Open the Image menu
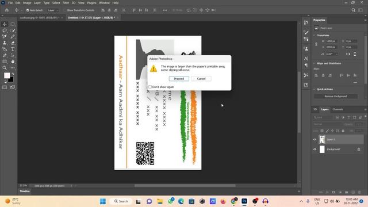Image resolution: width=368 pixels, height=207 pixels. tap(27, 3)
